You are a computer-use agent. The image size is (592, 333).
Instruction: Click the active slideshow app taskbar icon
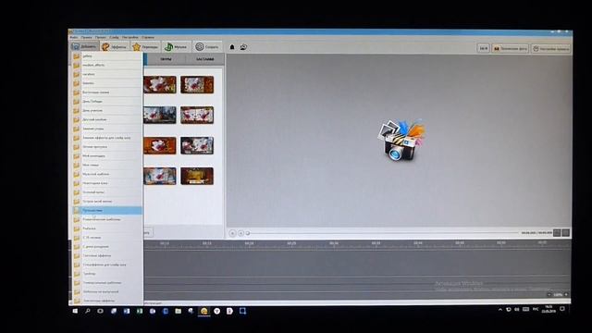click(203, 311)
